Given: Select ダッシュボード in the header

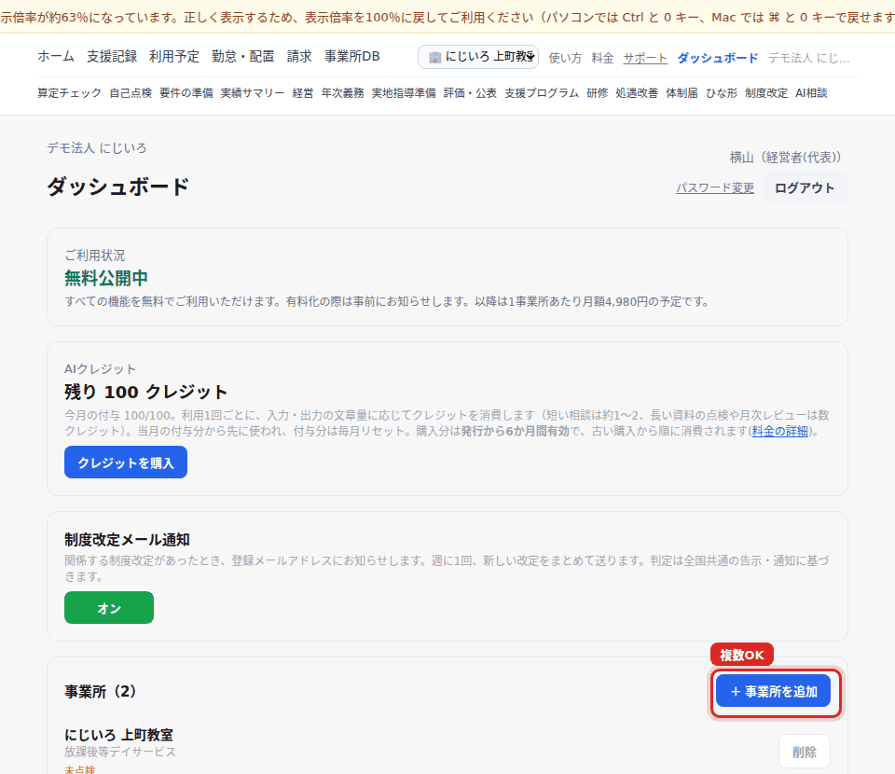Looking at the screenshot, I should [718, 58].
